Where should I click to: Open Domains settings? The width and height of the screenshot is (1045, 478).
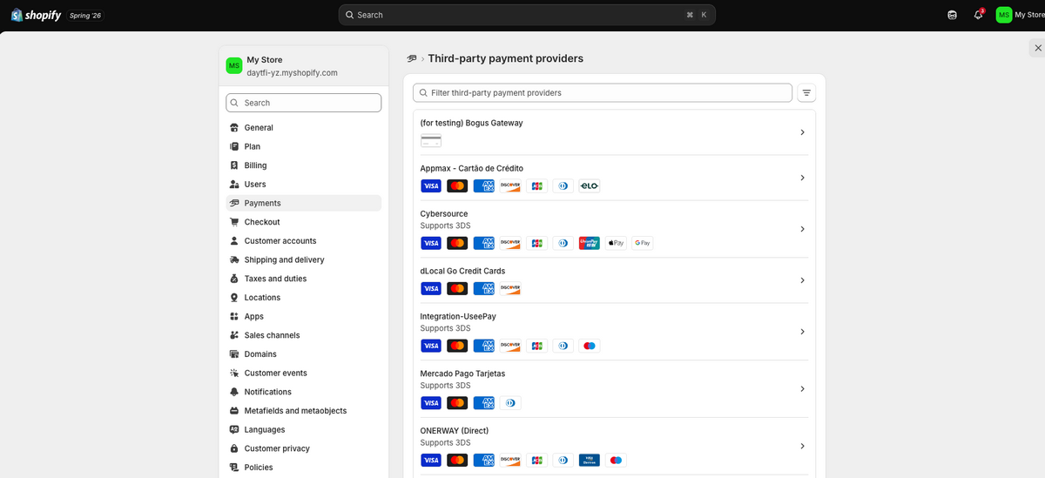[304, 354]
